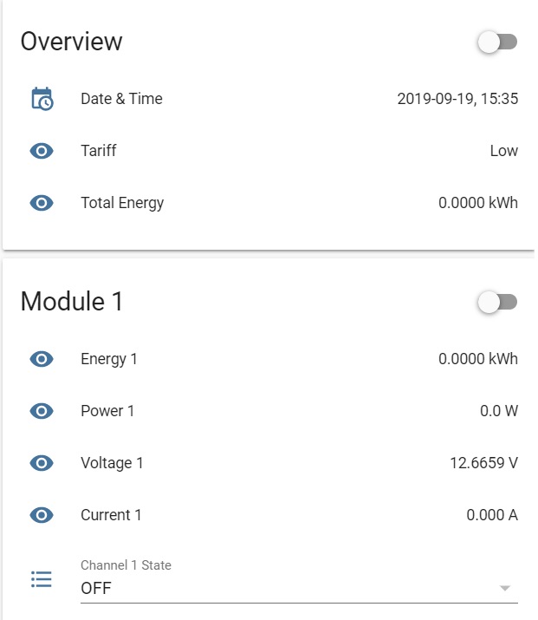The image size is (538, 620).
Task: Toggle the Module 1 card switch
Action: [x=497, y=302]
